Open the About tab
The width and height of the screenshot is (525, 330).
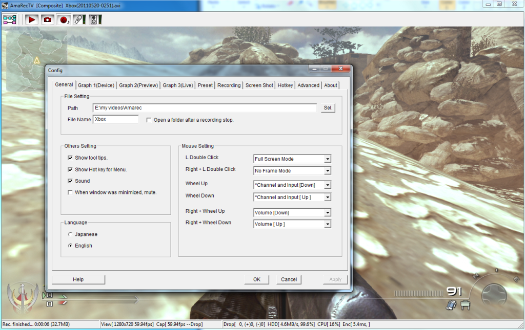tap(331, 85)
